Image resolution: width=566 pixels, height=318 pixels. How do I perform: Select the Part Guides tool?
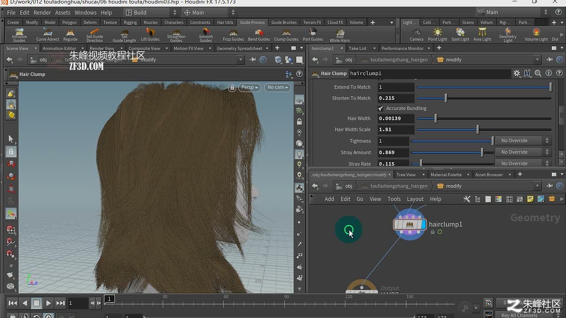[313, 35]
